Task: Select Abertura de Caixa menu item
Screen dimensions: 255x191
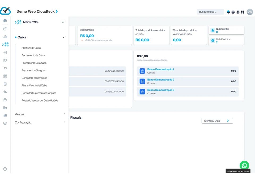Action: [31, 48]
